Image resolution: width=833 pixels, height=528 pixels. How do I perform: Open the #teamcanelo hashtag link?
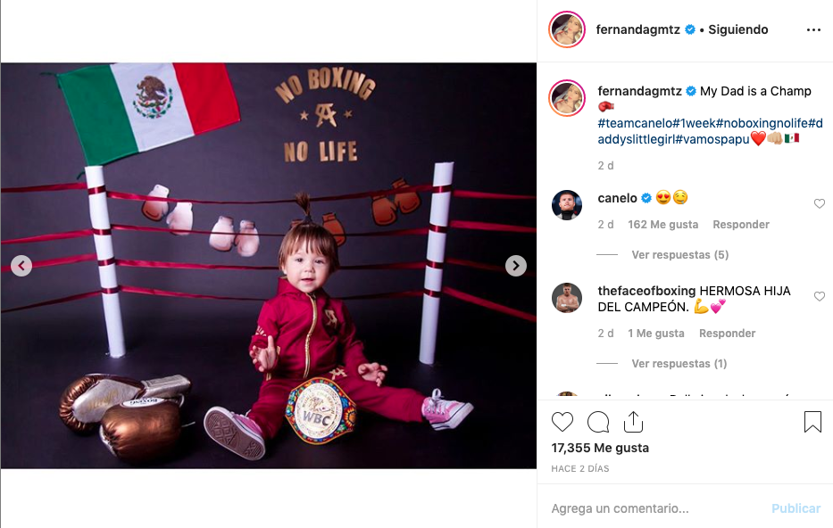[635, 123]
